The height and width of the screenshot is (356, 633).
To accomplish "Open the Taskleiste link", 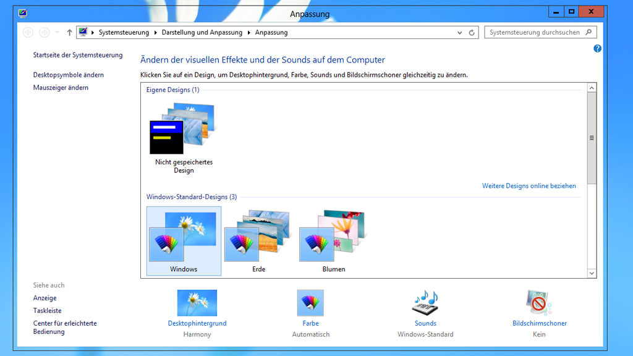I will pos(47,310).
